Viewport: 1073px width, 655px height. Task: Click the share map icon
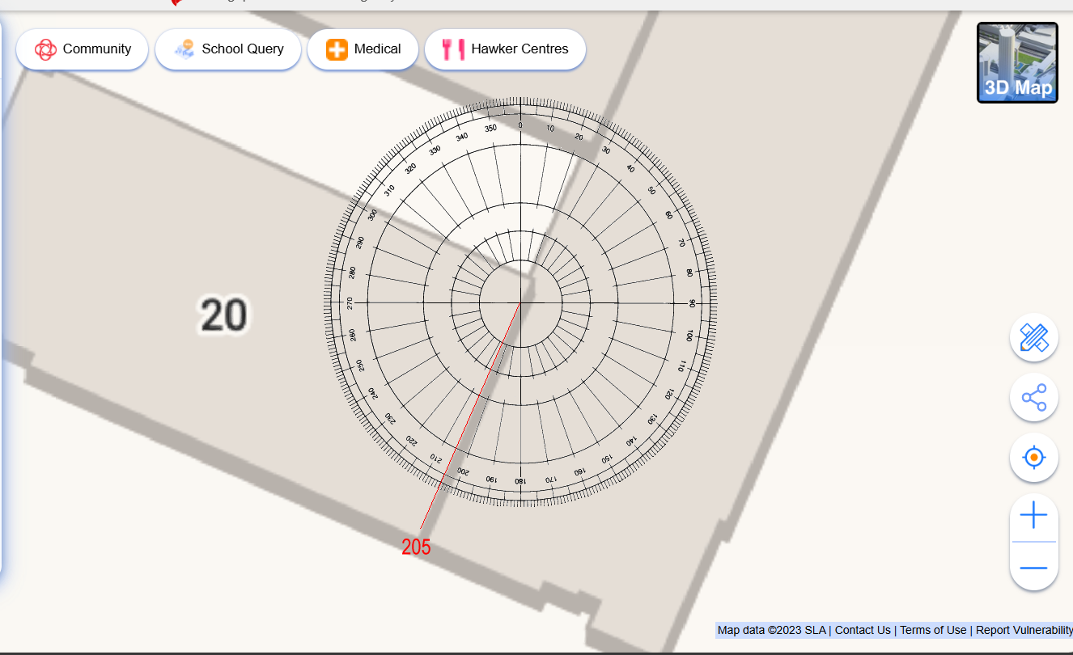click(x=1033, y=398)
